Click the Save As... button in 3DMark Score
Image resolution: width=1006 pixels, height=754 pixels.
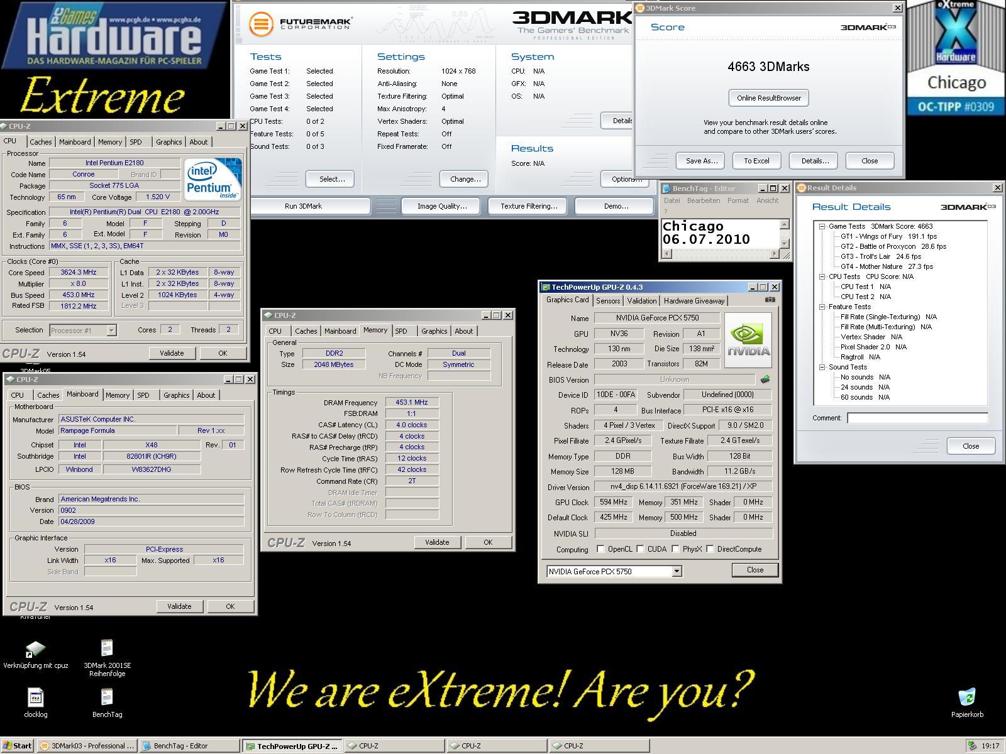(x=701, y=161)
